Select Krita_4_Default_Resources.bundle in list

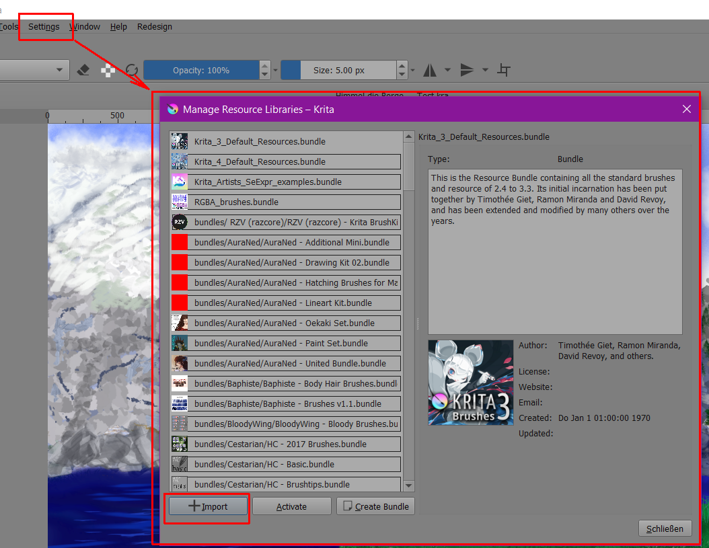286,161
